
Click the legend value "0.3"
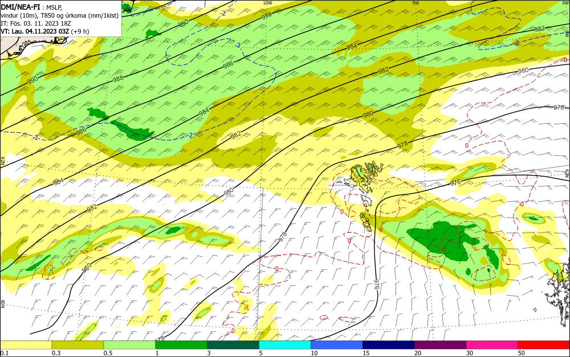[x=56, y=353]
